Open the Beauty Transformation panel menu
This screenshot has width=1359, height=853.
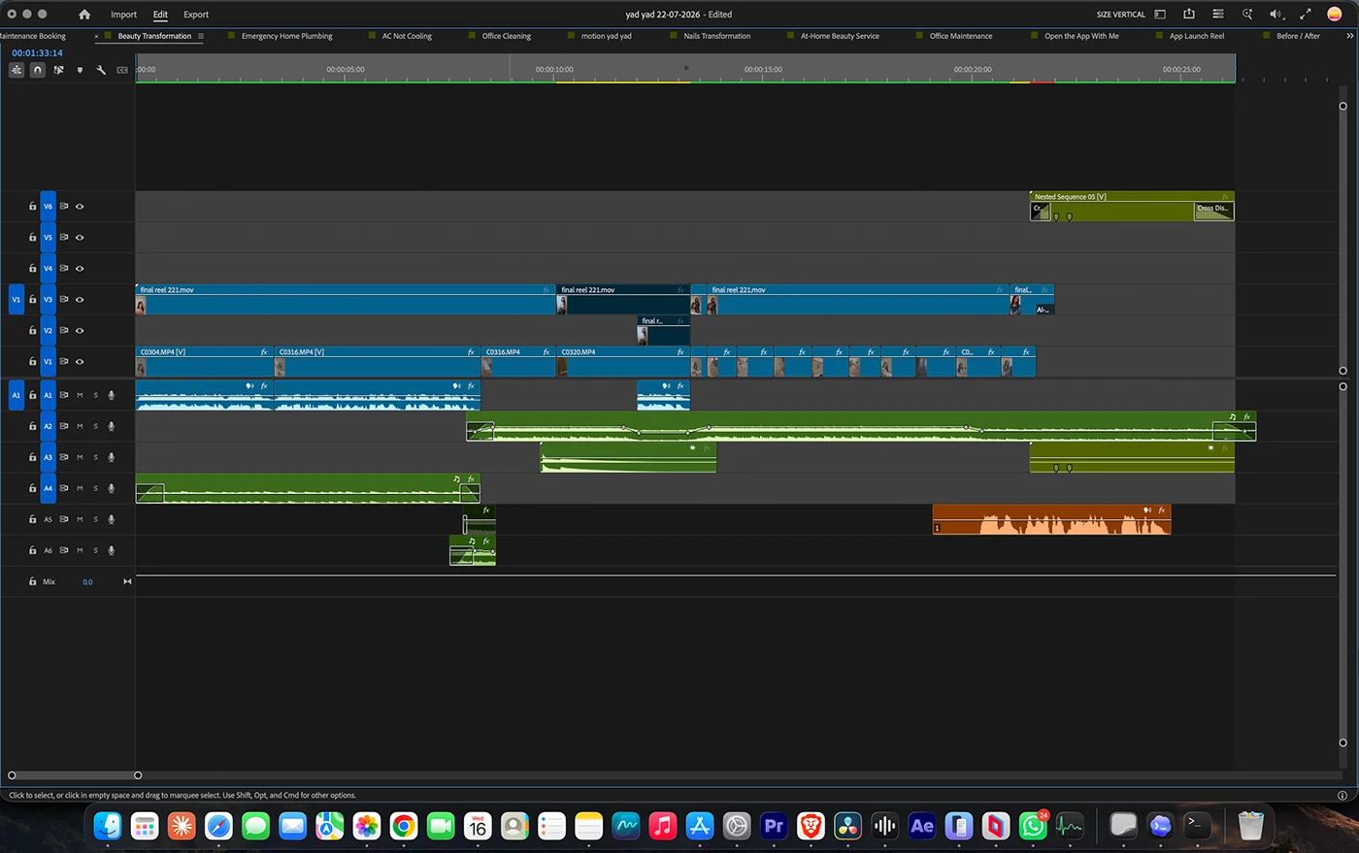pyautogui.click(x=201, y=36)
